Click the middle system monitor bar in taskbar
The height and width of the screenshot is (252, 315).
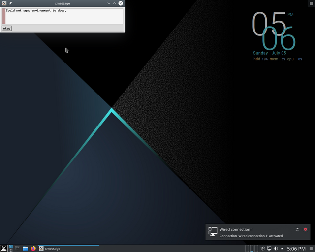tap(252, 249)
